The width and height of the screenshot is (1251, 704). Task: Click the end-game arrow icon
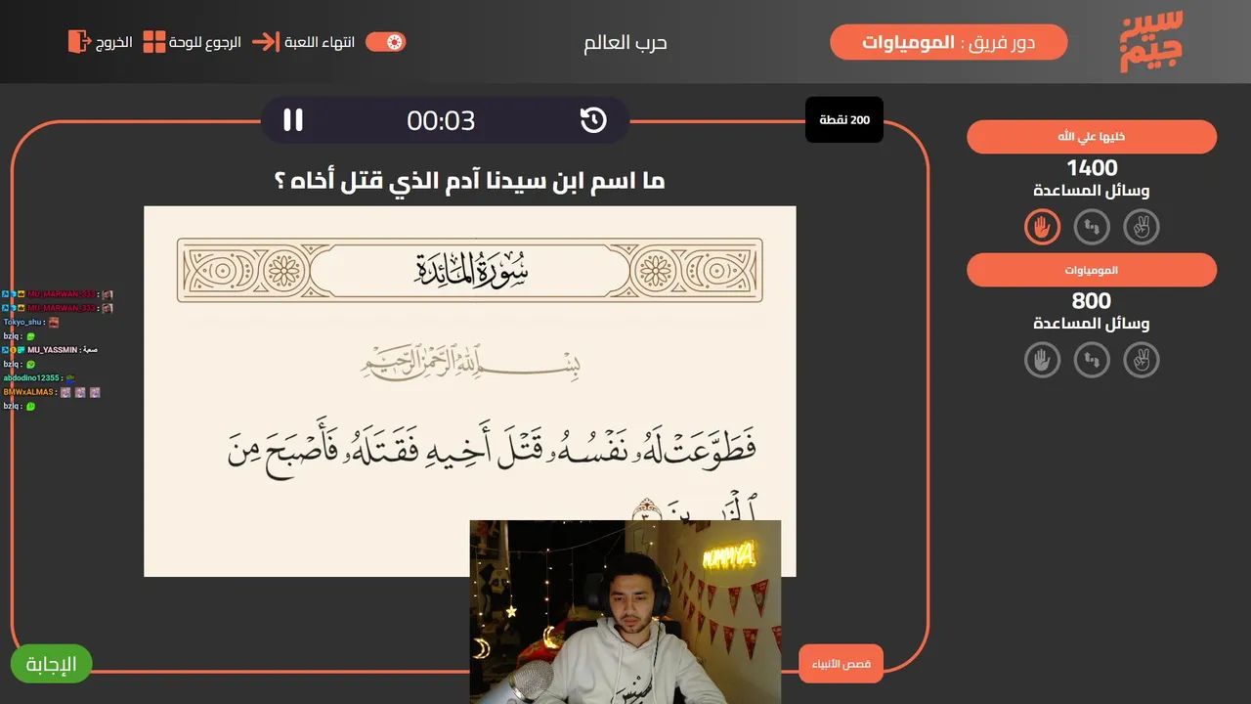[x=265, y=42]
